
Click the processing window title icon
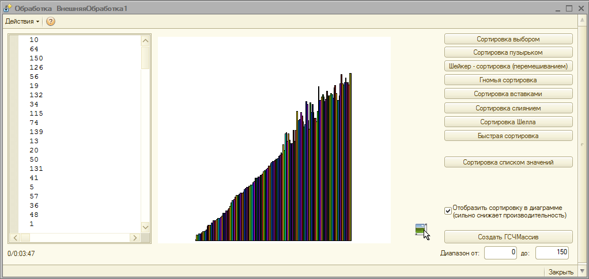pos(7,8)
